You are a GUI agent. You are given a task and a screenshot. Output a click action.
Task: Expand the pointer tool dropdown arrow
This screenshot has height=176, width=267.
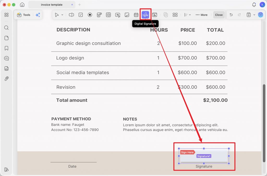[62, 15]
